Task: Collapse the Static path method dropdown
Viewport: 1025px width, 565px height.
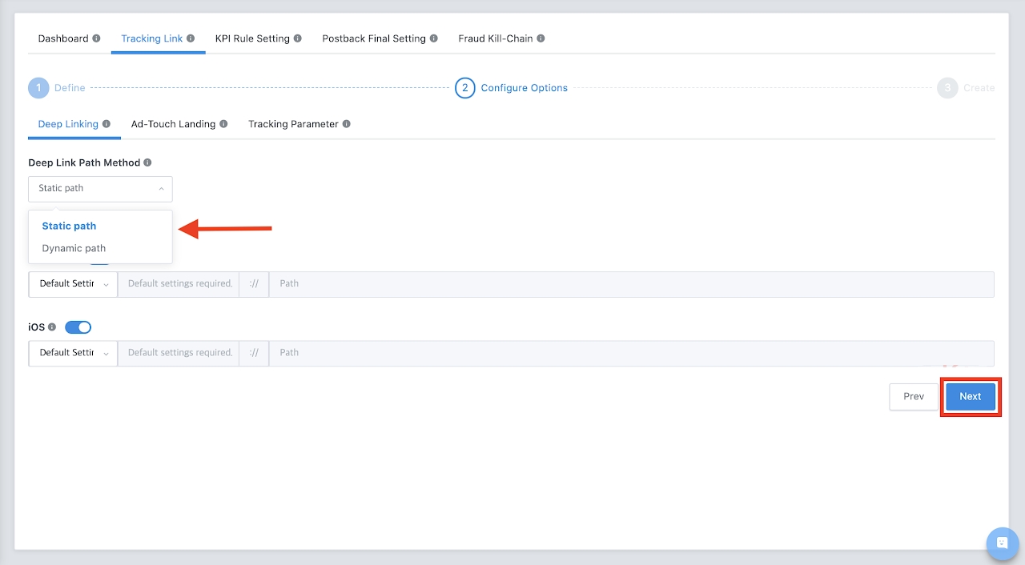Action: click(x=100, y=189)
